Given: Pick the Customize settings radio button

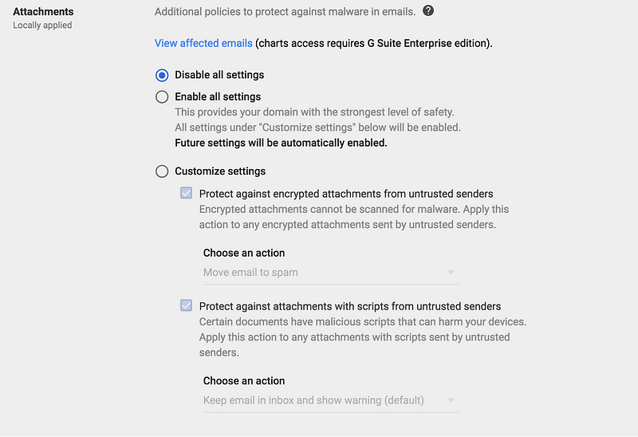Looking at the screenshot, I should [162, 171].
